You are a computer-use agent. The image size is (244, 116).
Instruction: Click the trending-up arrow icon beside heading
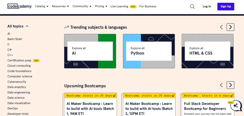click(x=67, y=27)
